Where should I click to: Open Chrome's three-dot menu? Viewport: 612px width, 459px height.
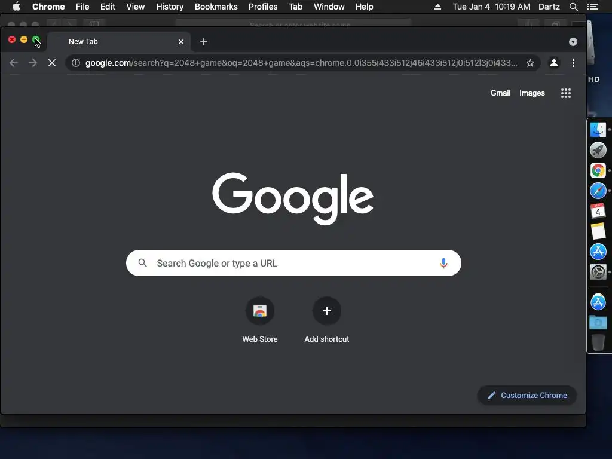(573, 63)
